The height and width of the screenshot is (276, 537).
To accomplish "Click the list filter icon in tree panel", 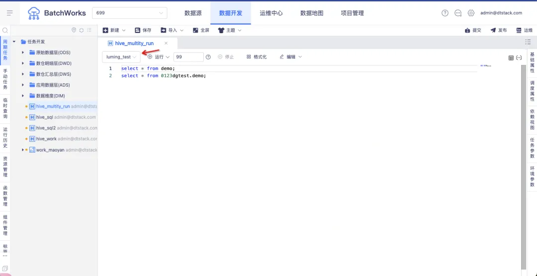I will (89, 30).
